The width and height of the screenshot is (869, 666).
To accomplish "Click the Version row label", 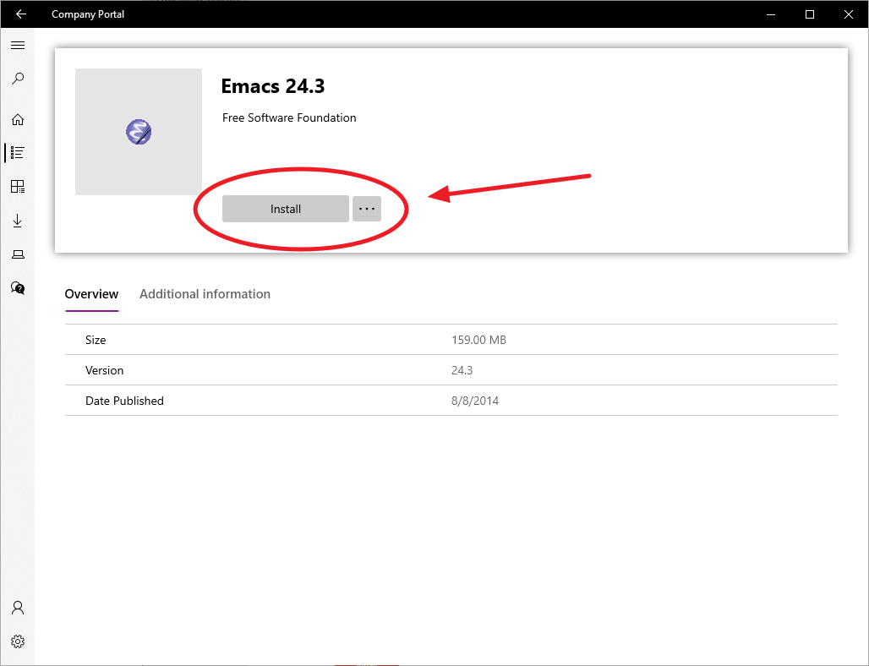I will point(104,371).
